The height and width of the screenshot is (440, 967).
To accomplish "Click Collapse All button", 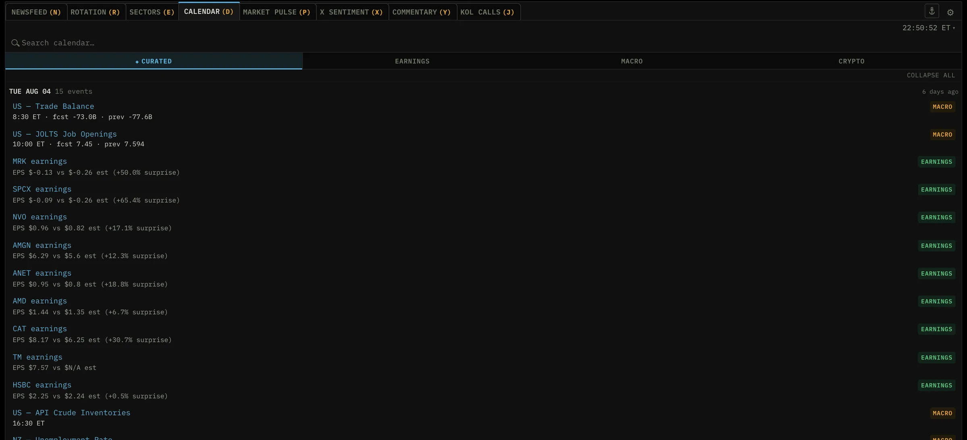I will (x=931, y=75).
